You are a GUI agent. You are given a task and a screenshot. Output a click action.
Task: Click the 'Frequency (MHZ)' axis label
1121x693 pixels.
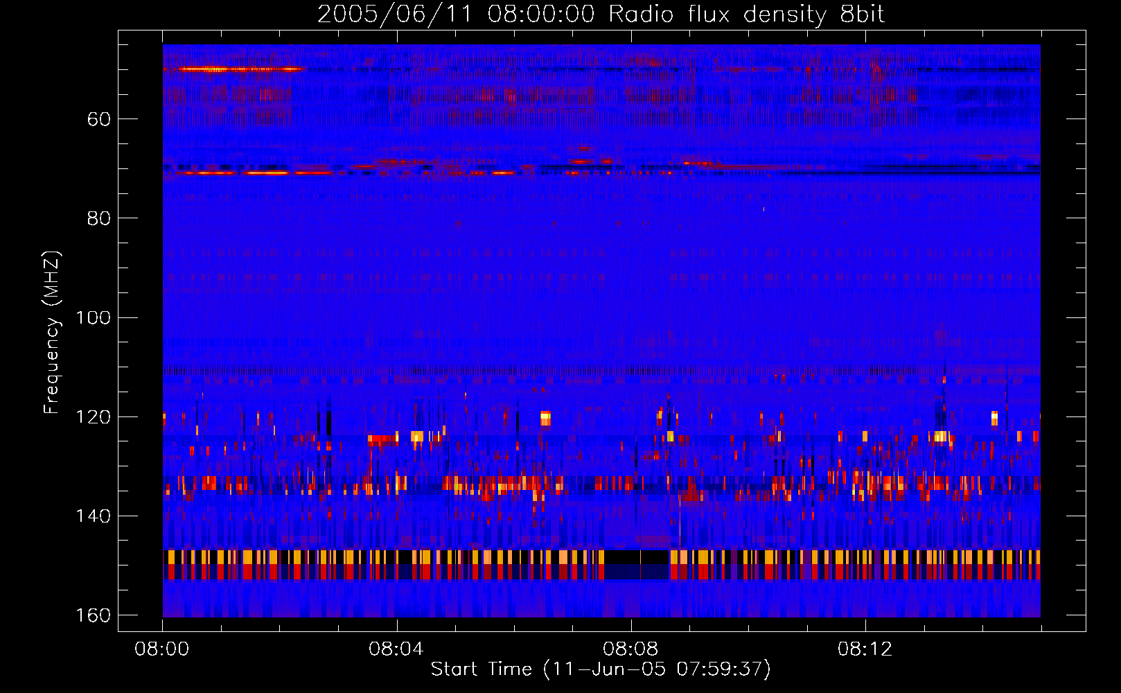pos(52,332)
